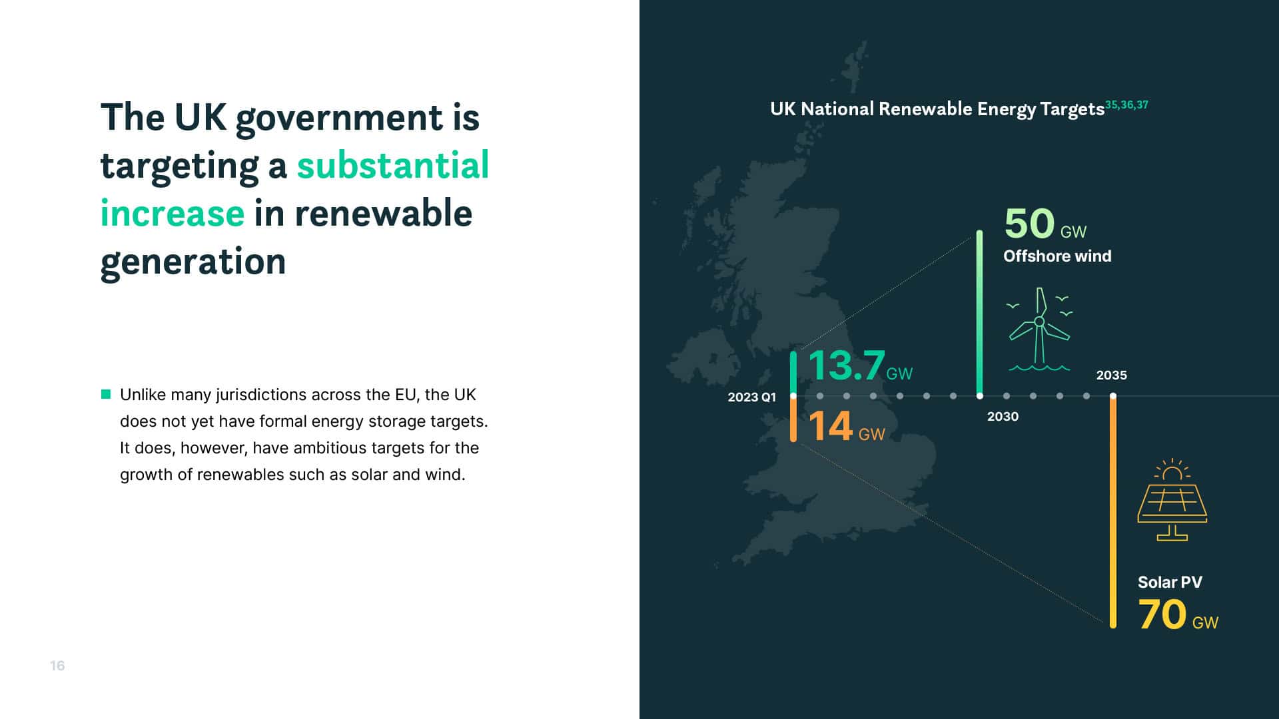Click the solar panel icon

pyautogui.click(x=1172, y=499)
